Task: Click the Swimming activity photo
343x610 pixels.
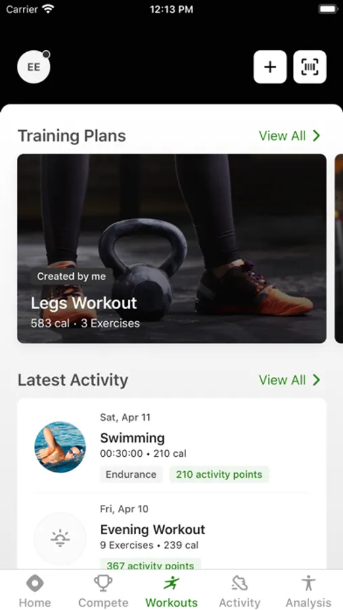Action: tap(60, 447)
